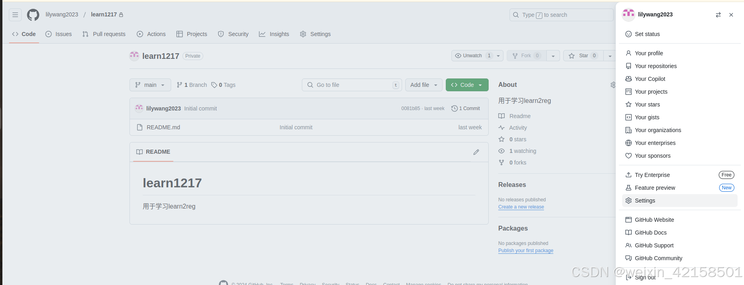This screenshot has height=285, width=744.
Task: View the 0 Tags link
Action: click(x=223, y=85)
